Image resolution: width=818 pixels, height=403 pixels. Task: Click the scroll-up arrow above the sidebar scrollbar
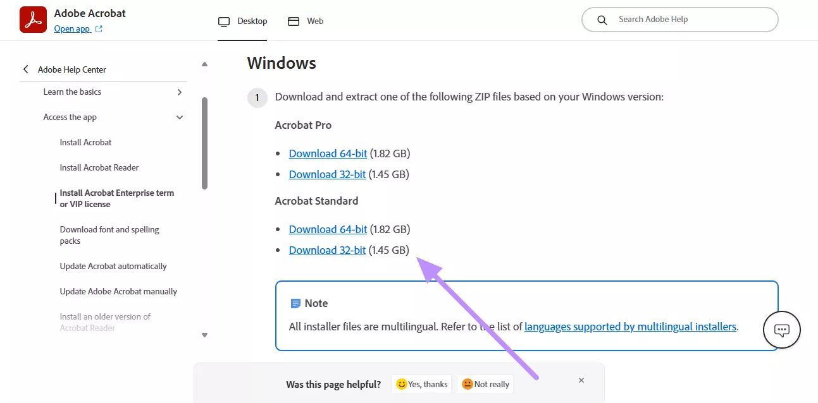coord(204,63)
